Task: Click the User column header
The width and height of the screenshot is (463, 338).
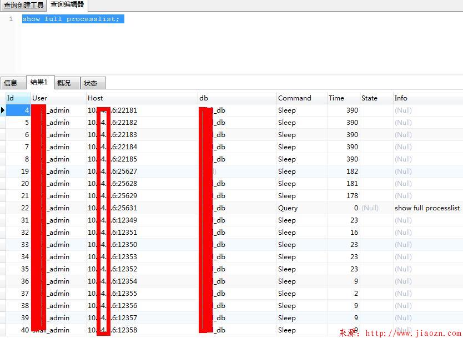Action: tap(39, 98)
